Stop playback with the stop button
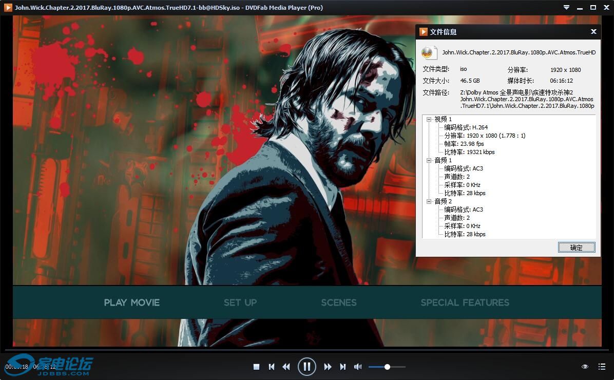The width and height of the screenshot is (614, 380). [x=257, y=367]
